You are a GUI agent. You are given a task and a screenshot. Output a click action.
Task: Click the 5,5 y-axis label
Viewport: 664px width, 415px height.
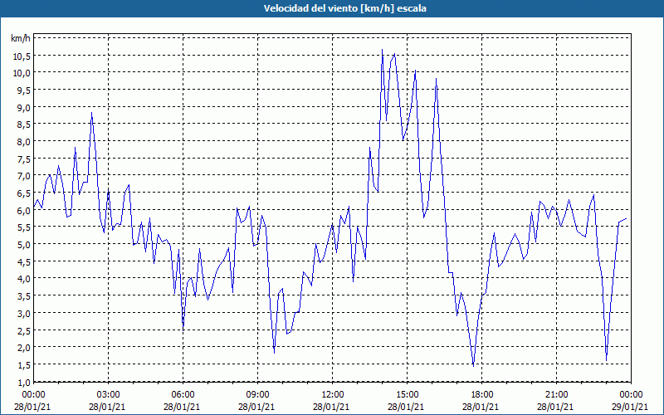pyautogui.click(x=24, y=227)
